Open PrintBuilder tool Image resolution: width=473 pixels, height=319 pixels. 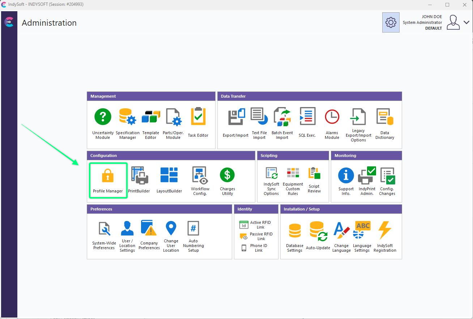pos(139,180)
